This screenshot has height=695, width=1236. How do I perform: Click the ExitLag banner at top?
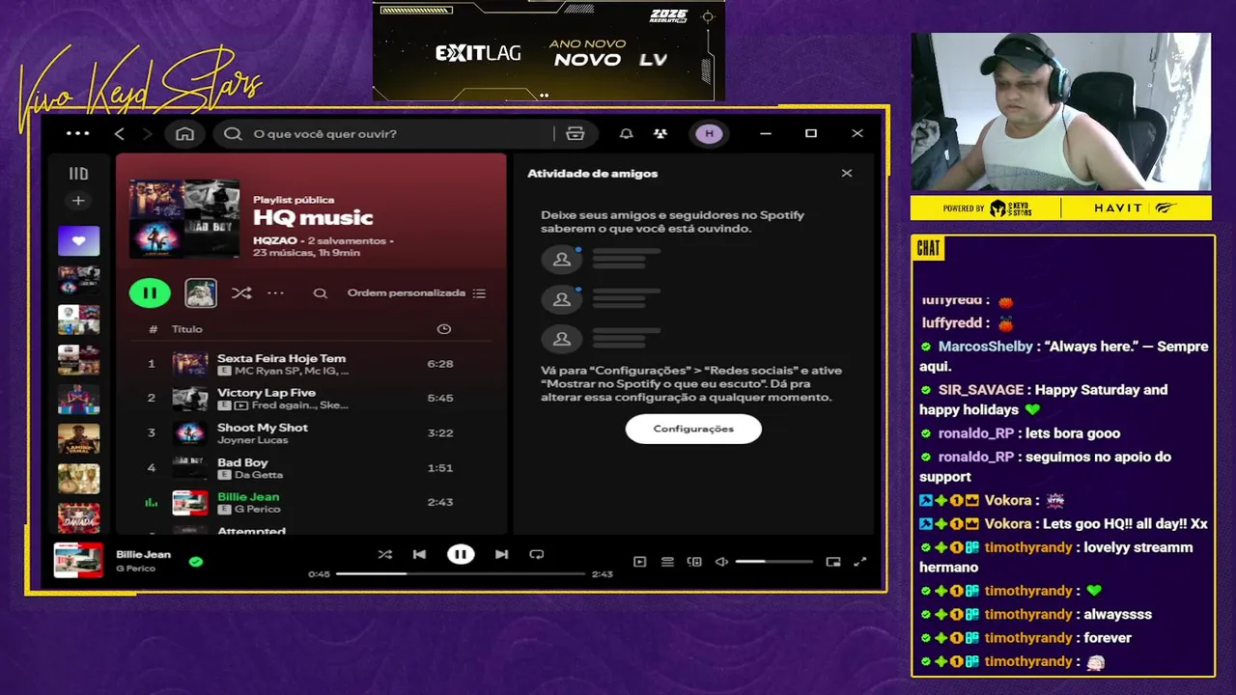[x=548, y=50]
